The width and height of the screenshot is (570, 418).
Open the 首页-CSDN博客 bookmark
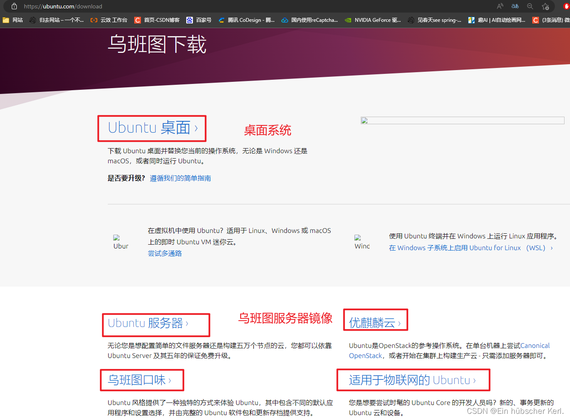(157, 20)
